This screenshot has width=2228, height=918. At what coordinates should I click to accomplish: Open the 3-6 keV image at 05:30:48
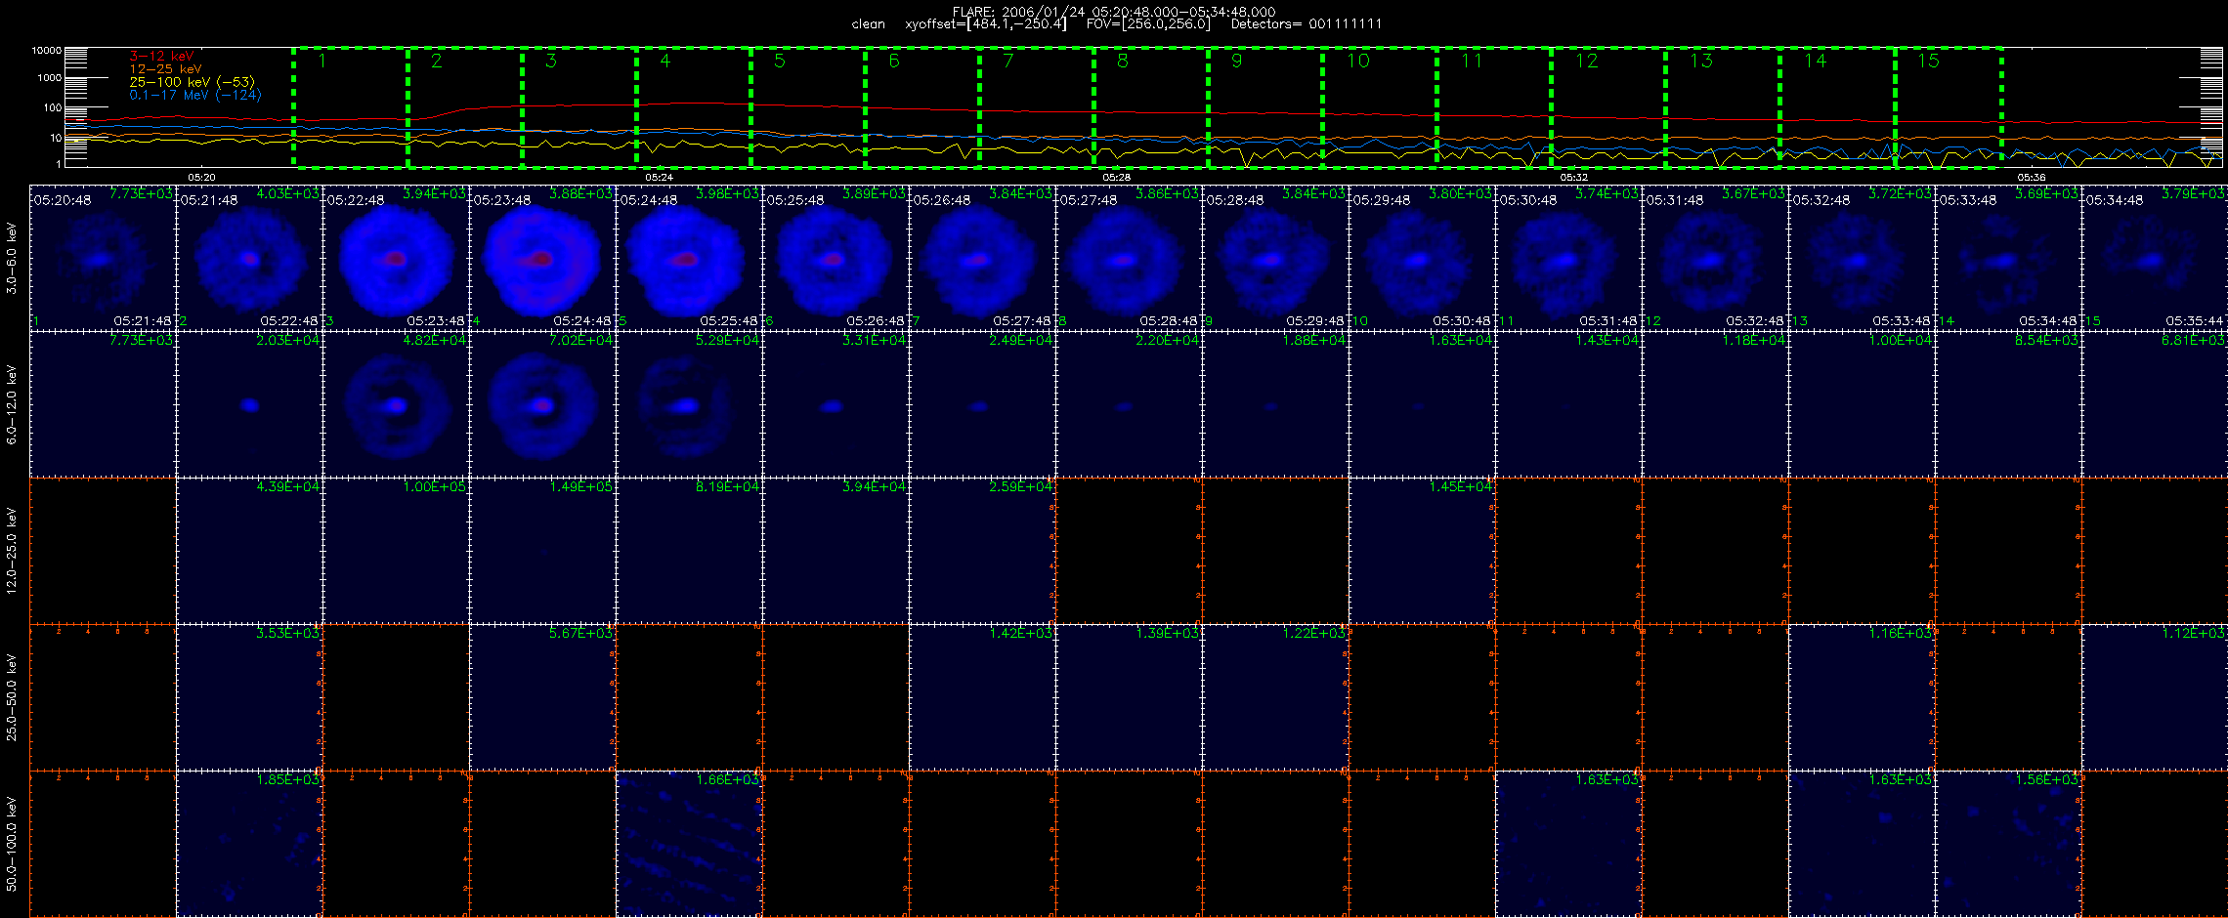point(1568,258)
